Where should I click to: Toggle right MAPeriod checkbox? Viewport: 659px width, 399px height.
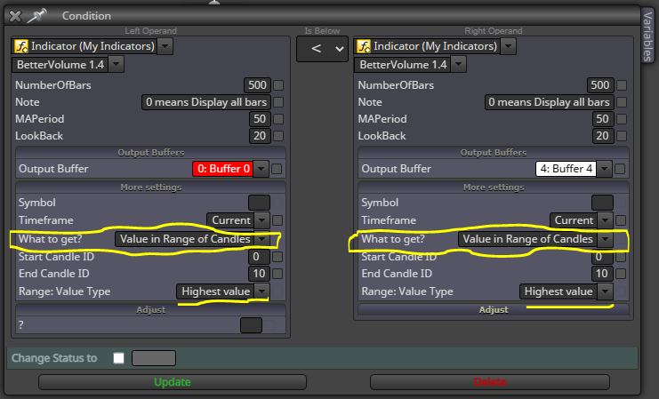tap(621, 119)
